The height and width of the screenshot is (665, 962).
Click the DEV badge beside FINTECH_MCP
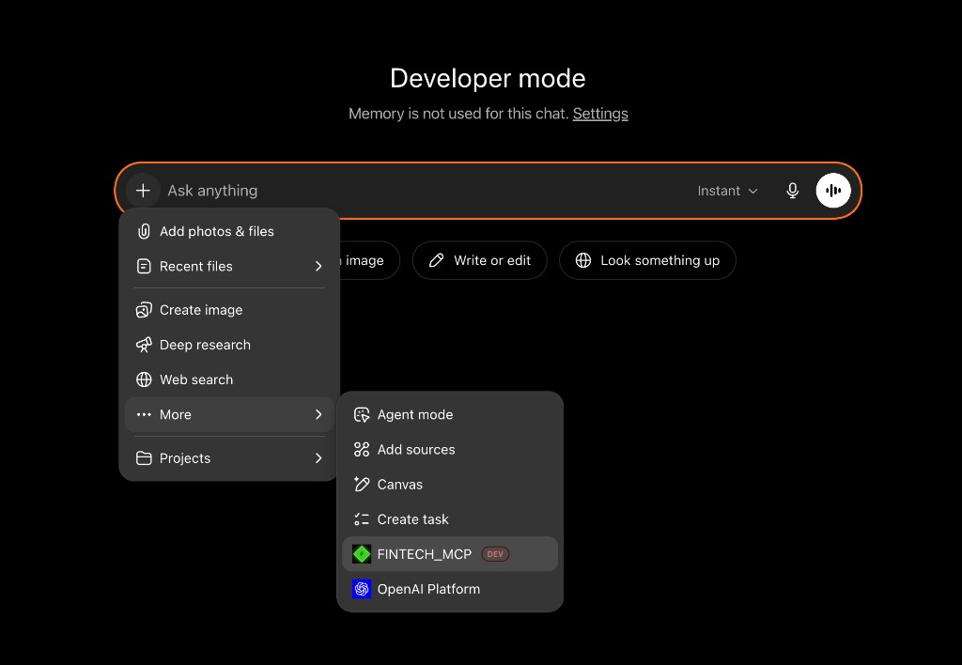pyautogui.click(x=495, y=554)
